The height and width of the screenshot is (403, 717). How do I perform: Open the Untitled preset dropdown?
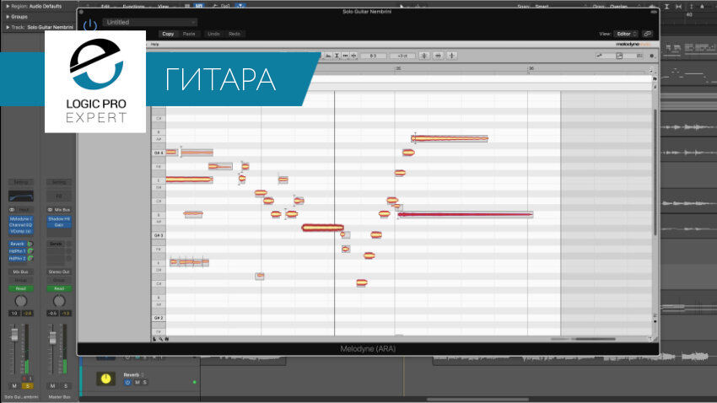point(150,22)
